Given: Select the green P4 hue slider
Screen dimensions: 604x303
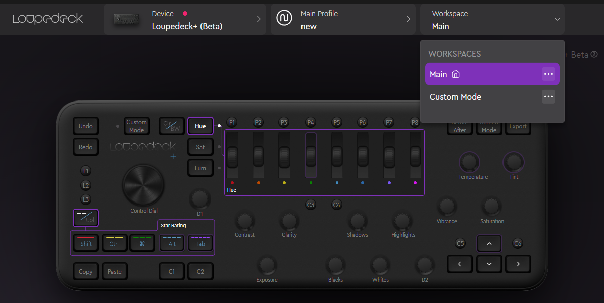Looking at the screenshot, I should 311,156.
